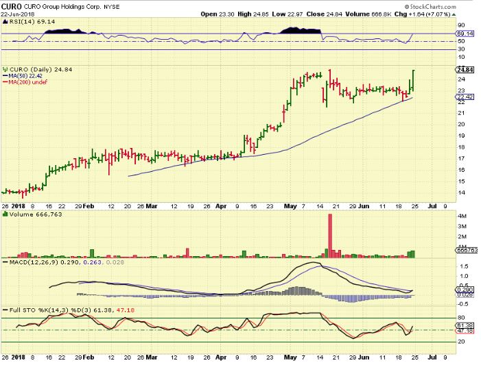Click the 666763 volume tag on right axis
This screenshot has width=481, height=365.
coord(467,250)
